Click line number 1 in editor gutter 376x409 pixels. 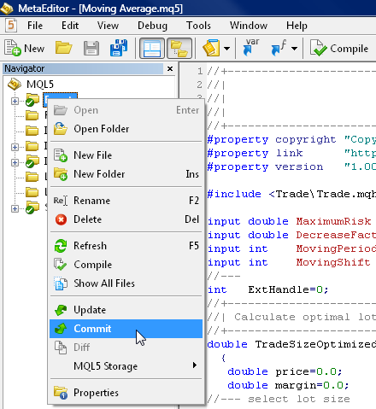pyautogui.click(x=200, y=71)
